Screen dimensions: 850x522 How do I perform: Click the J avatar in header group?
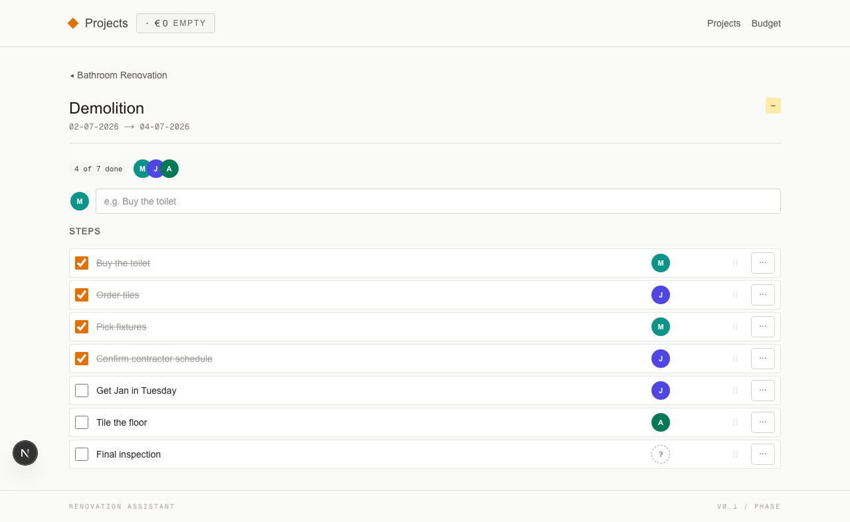point(156,169)
